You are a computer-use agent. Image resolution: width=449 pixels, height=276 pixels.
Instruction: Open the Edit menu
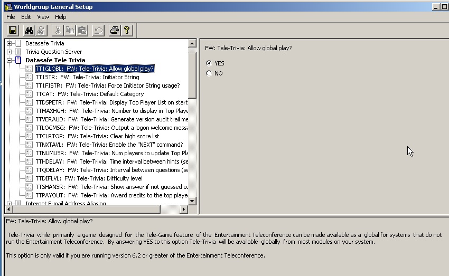pos(26,17)
